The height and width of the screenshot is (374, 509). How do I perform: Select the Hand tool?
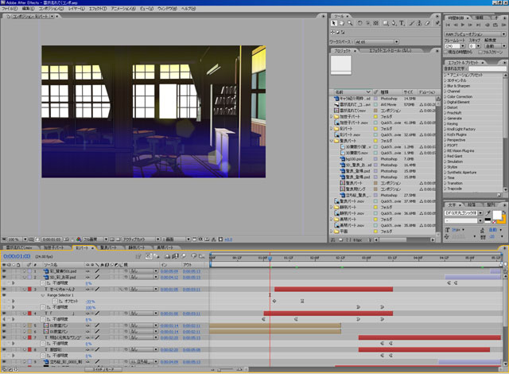(342, 23)
